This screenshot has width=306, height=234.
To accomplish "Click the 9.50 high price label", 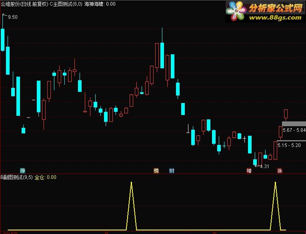I will coord(13,17).
